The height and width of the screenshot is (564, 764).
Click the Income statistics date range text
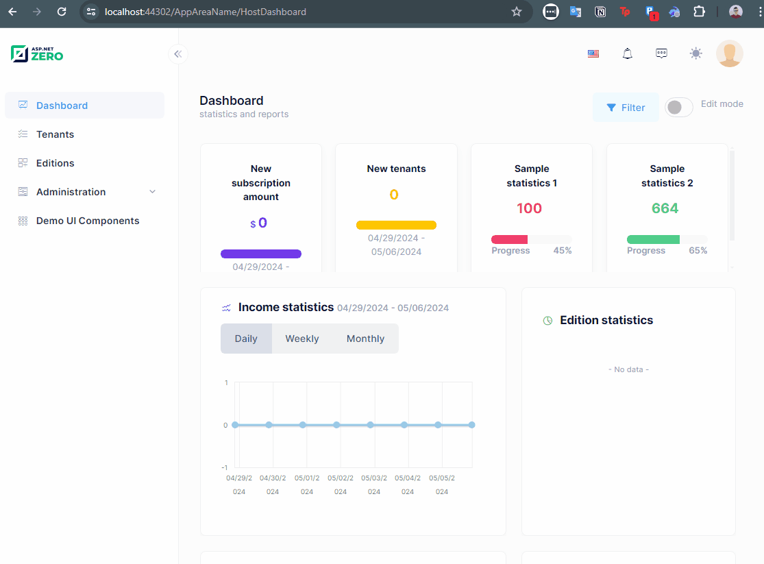[393, 308]
